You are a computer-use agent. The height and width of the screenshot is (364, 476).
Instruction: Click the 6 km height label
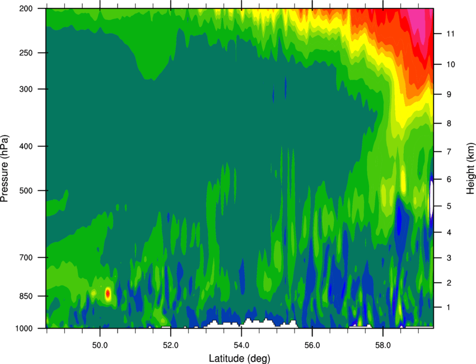tap(449, 179)
